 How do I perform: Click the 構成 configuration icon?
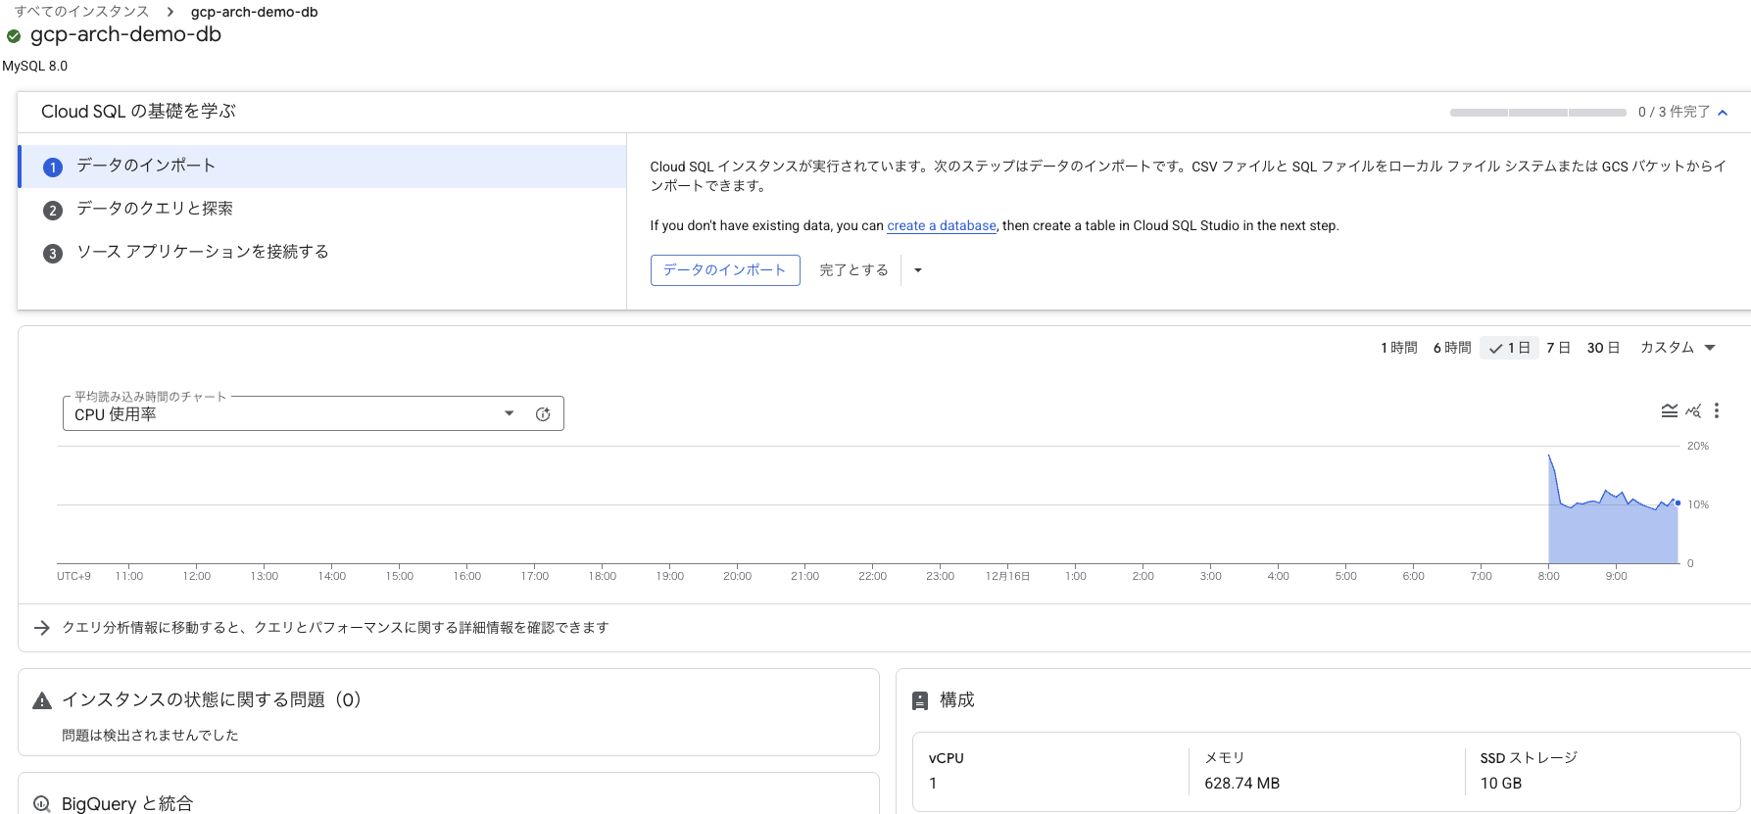click(x=920, y=701)
